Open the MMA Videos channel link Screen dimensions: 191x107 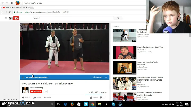142,97
